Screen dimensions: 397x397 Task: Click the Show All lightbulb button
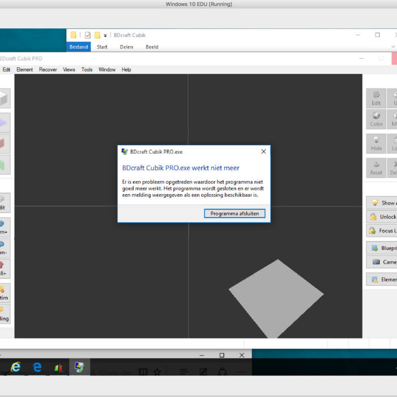[382, 203]
